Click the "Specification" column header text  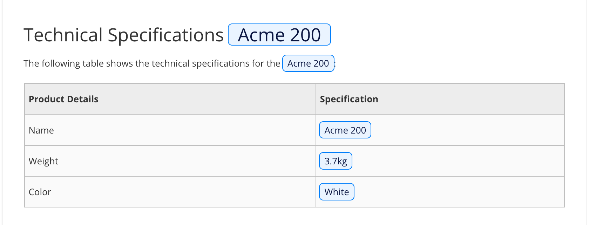(x=349, y=99)
